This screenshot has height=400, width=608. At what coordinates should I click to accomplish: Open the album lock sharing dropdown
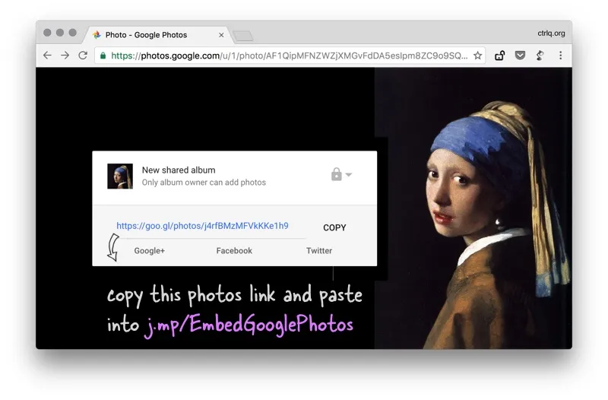341,175
